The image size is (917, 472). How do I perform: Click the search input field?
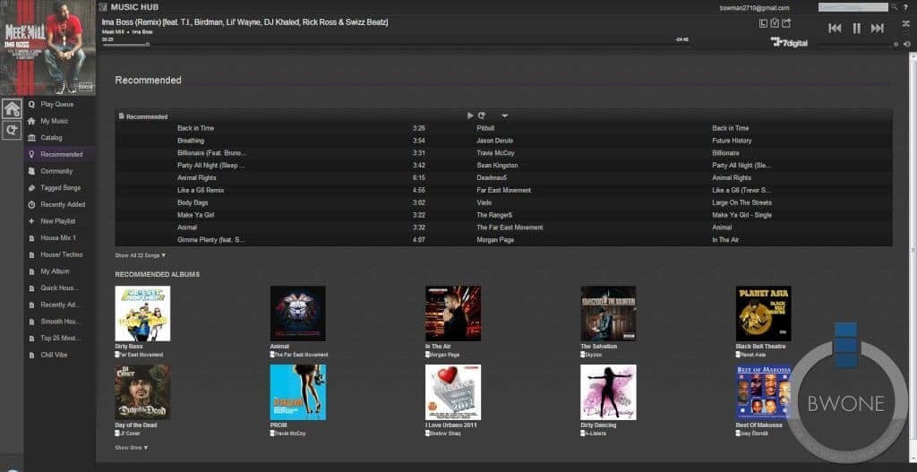point(853,7)
